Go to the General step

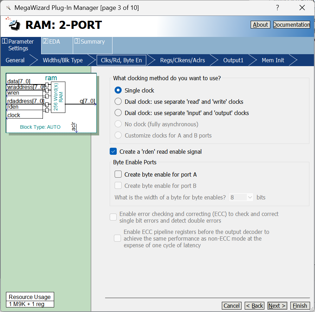[x=15, y=60]
